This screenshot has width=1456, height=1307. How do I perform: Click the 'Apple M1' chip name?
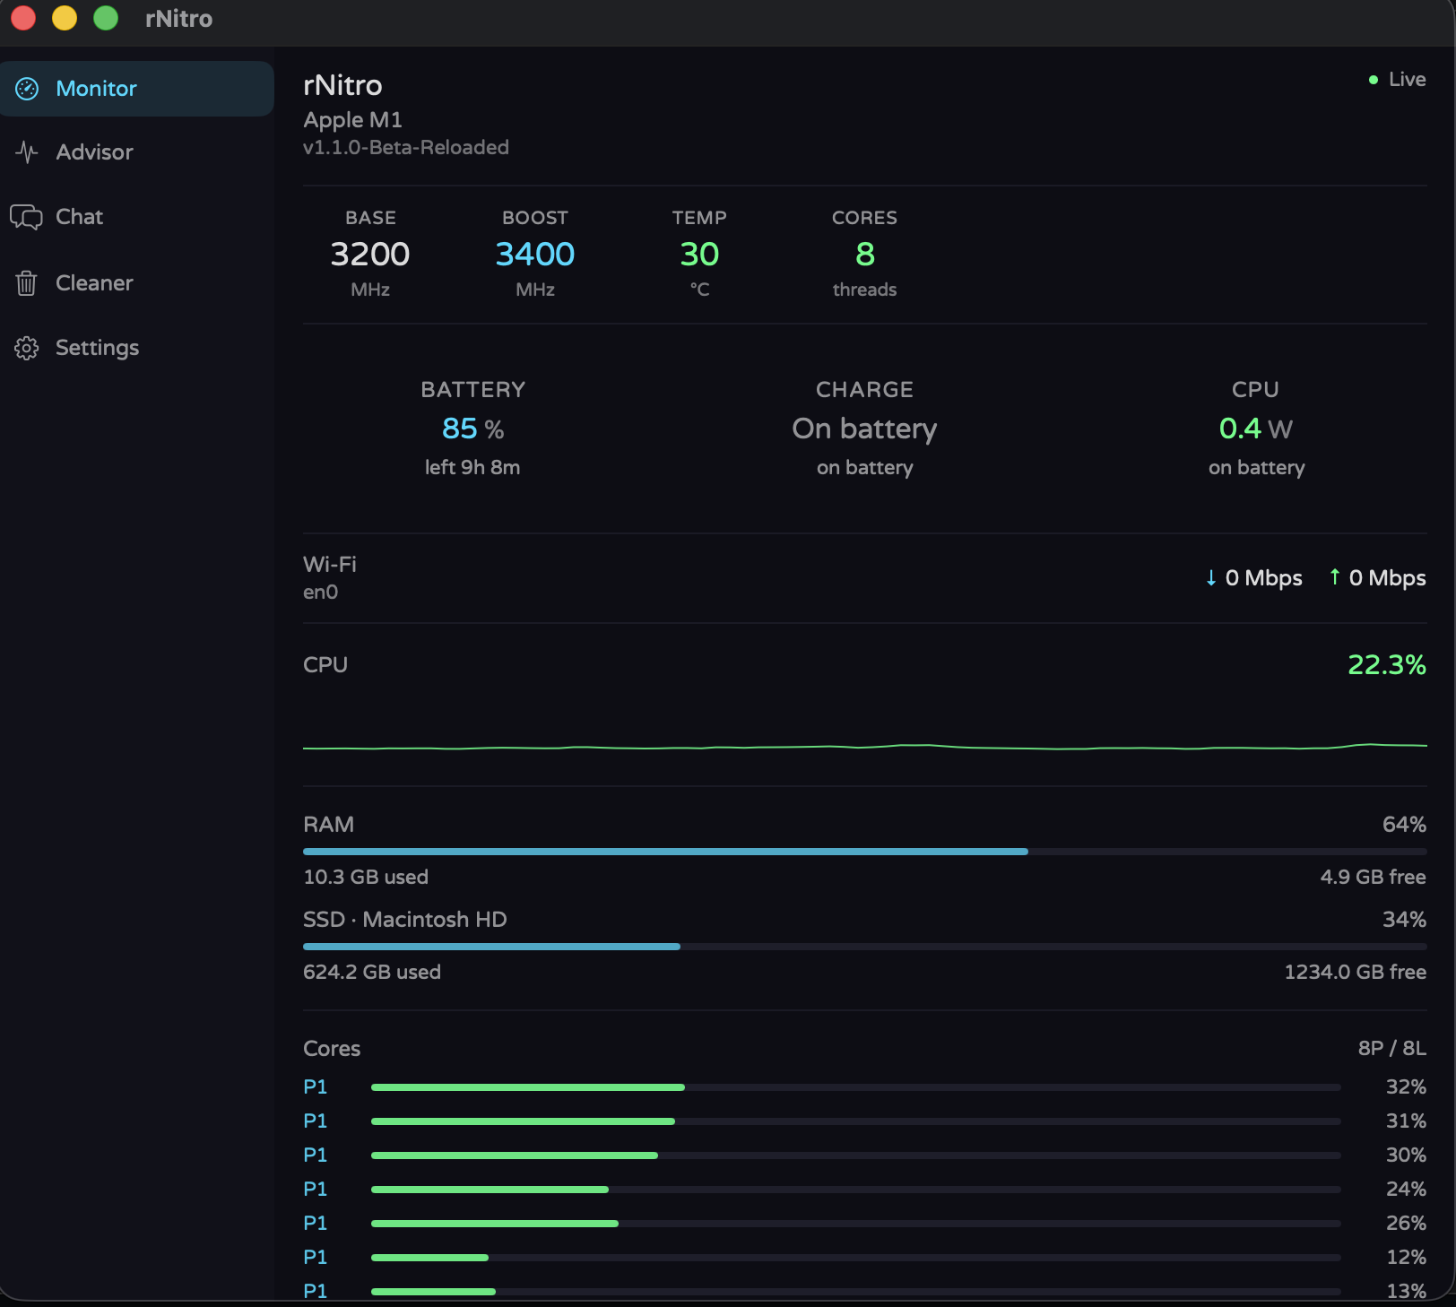click(x=352, y=120)
